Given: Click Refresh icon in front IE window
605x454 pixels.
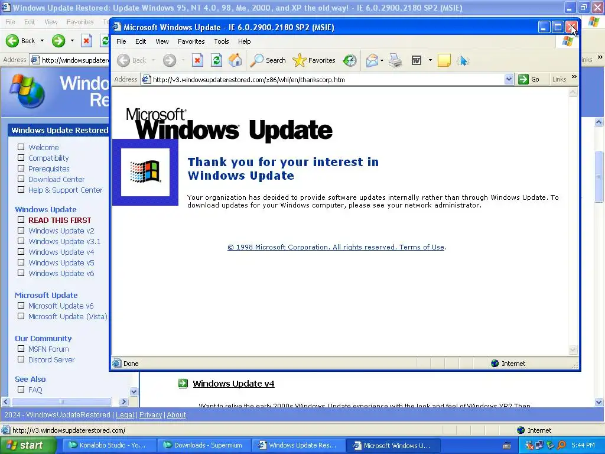Looking at the screenshot, I should coord(216,60).
